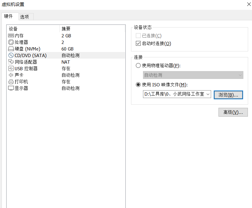Click the hard disk (NVMe) icon
Screen dimensions: 252x208
[x=11, y=49]
